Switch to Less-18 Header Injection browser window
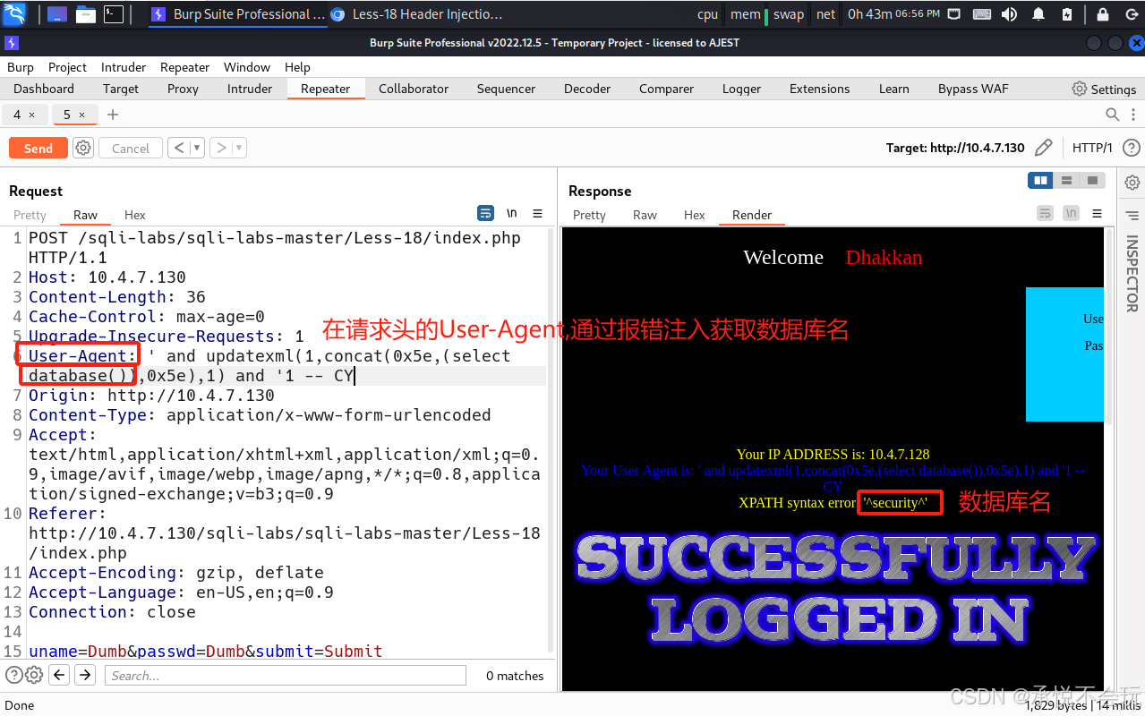 417,13
